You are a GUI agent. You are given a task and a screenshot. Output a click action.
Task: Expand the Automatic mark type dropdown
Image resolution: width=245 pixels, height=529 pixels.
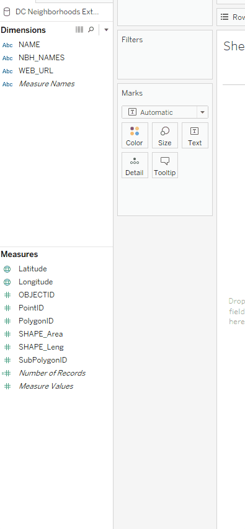coord(202,112)
